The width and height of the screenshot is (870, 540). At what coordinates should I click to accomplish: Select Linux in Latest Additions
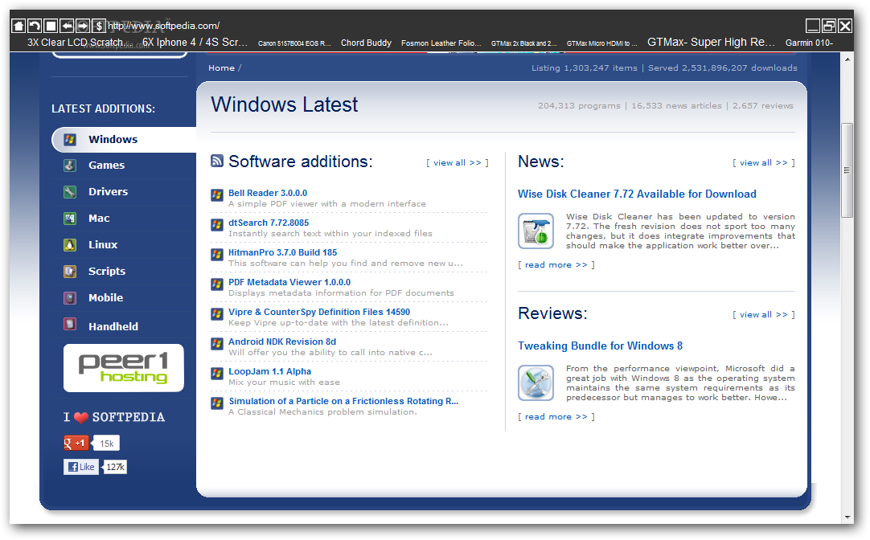coord(103,244)
